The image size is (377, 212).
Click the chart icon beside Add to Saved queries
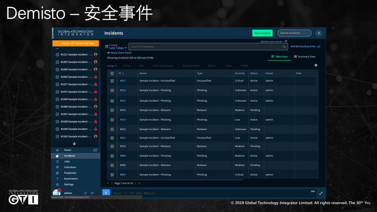click(319, 46)
